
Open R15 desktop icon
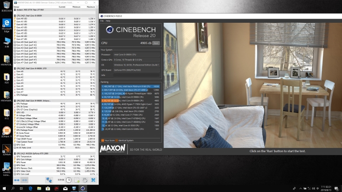click(7, 115)
